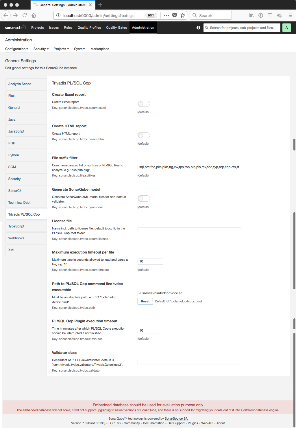Select the Trivadis PL/SQL Cop category
Screen dimensions: 296x428
(x=26, y=214)
